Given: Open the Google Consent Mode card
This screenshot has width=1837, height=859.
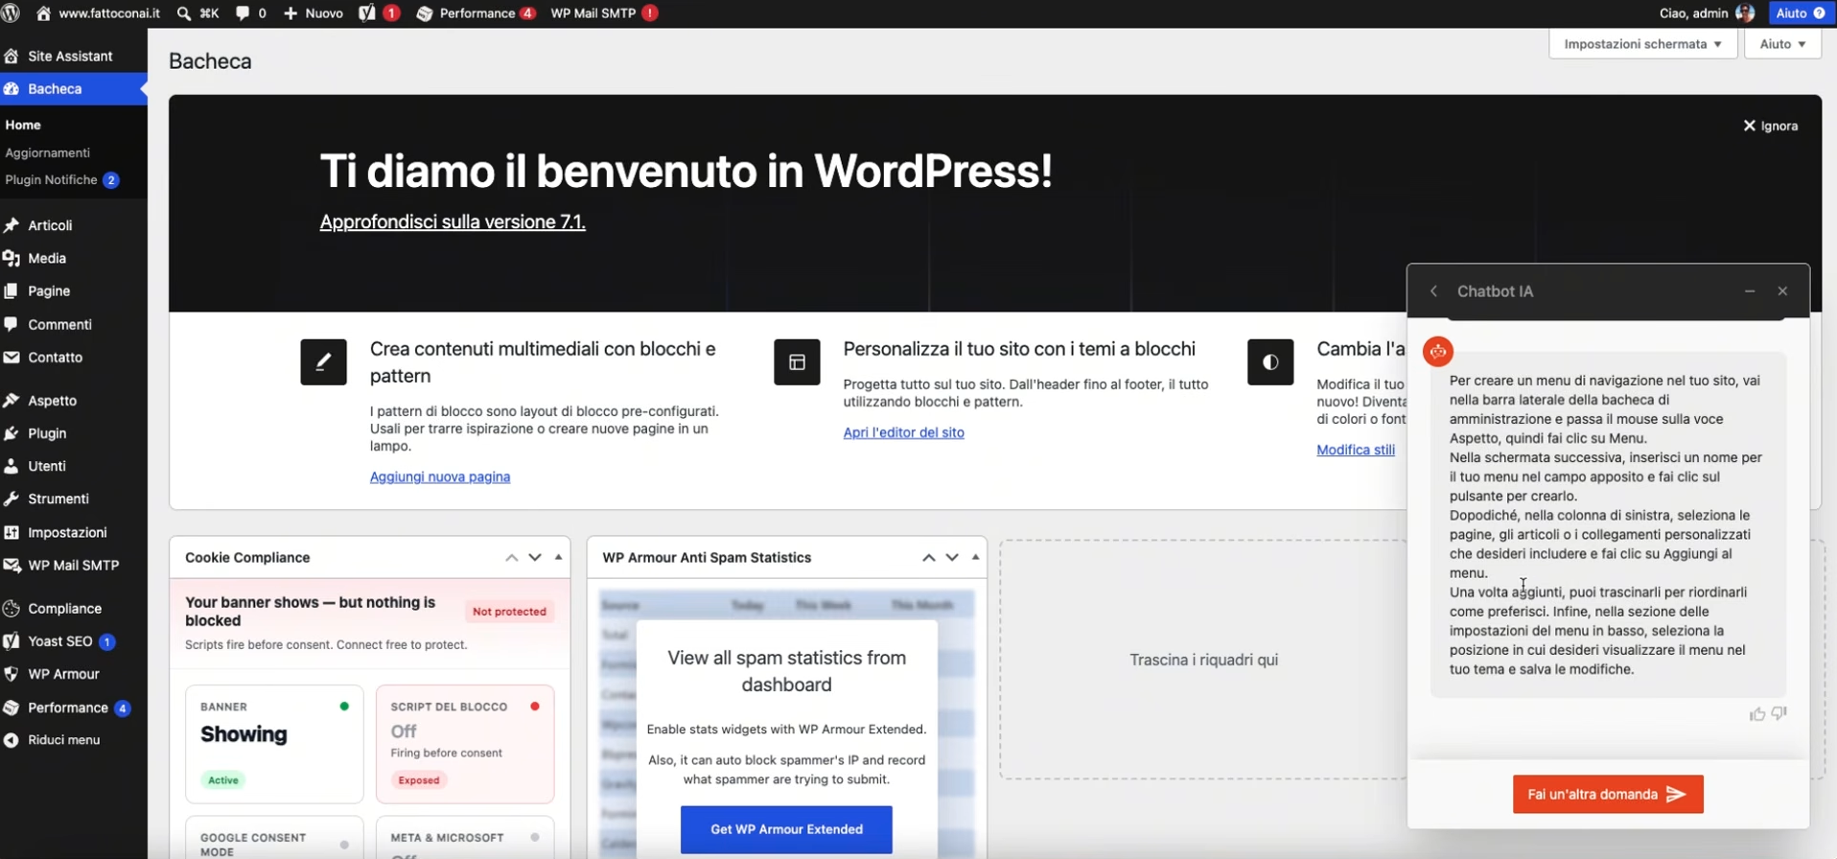Looking at the screenshot, I should point(274,838).
